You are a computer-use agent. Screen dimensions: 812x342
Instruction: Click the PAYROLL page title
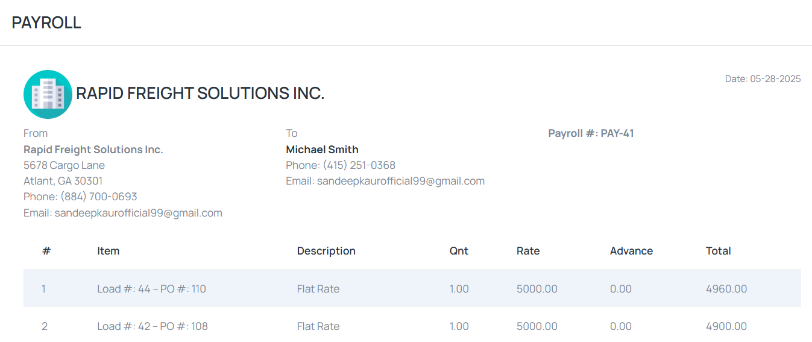click(x=46, y=23)
